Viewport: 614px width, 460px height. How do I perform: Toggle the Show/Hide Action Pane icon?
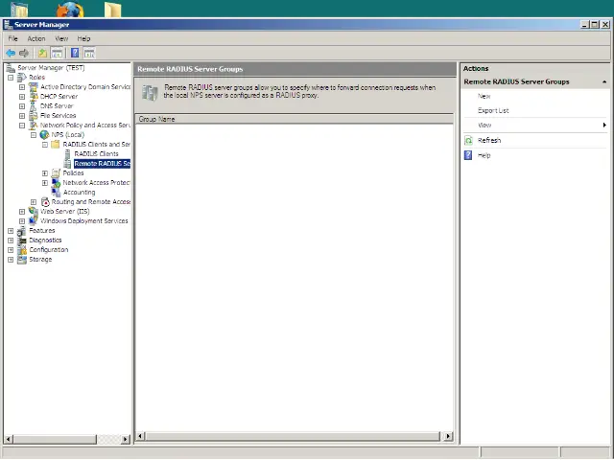(x=89, y=53)
